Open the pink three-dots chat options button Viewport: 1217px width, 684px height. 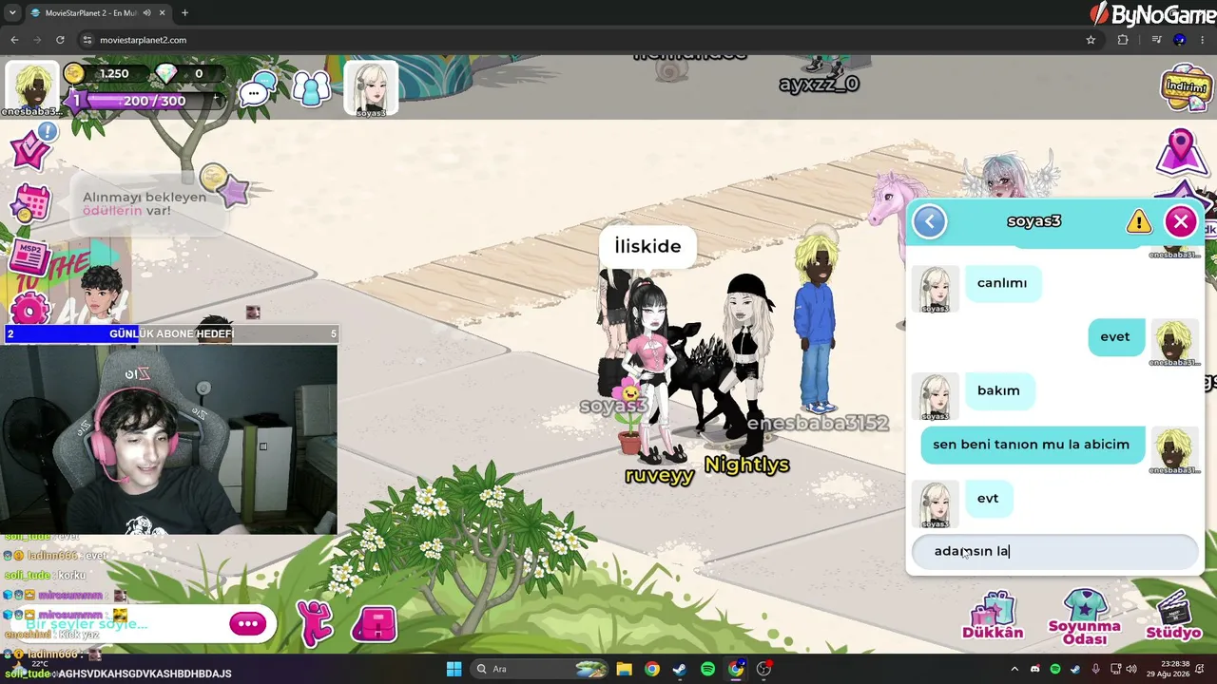(x=248, y=623)
